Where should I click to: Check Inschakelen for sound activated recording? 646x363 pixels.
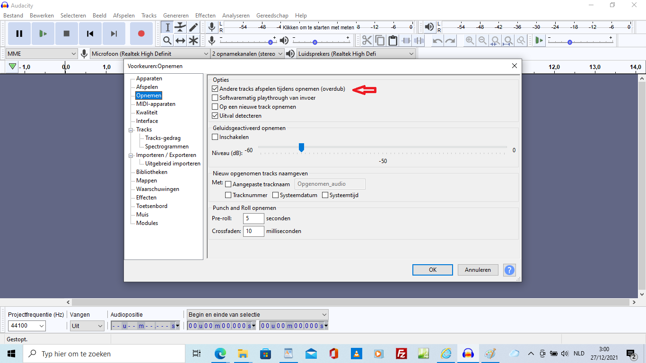tap(215, 137)
